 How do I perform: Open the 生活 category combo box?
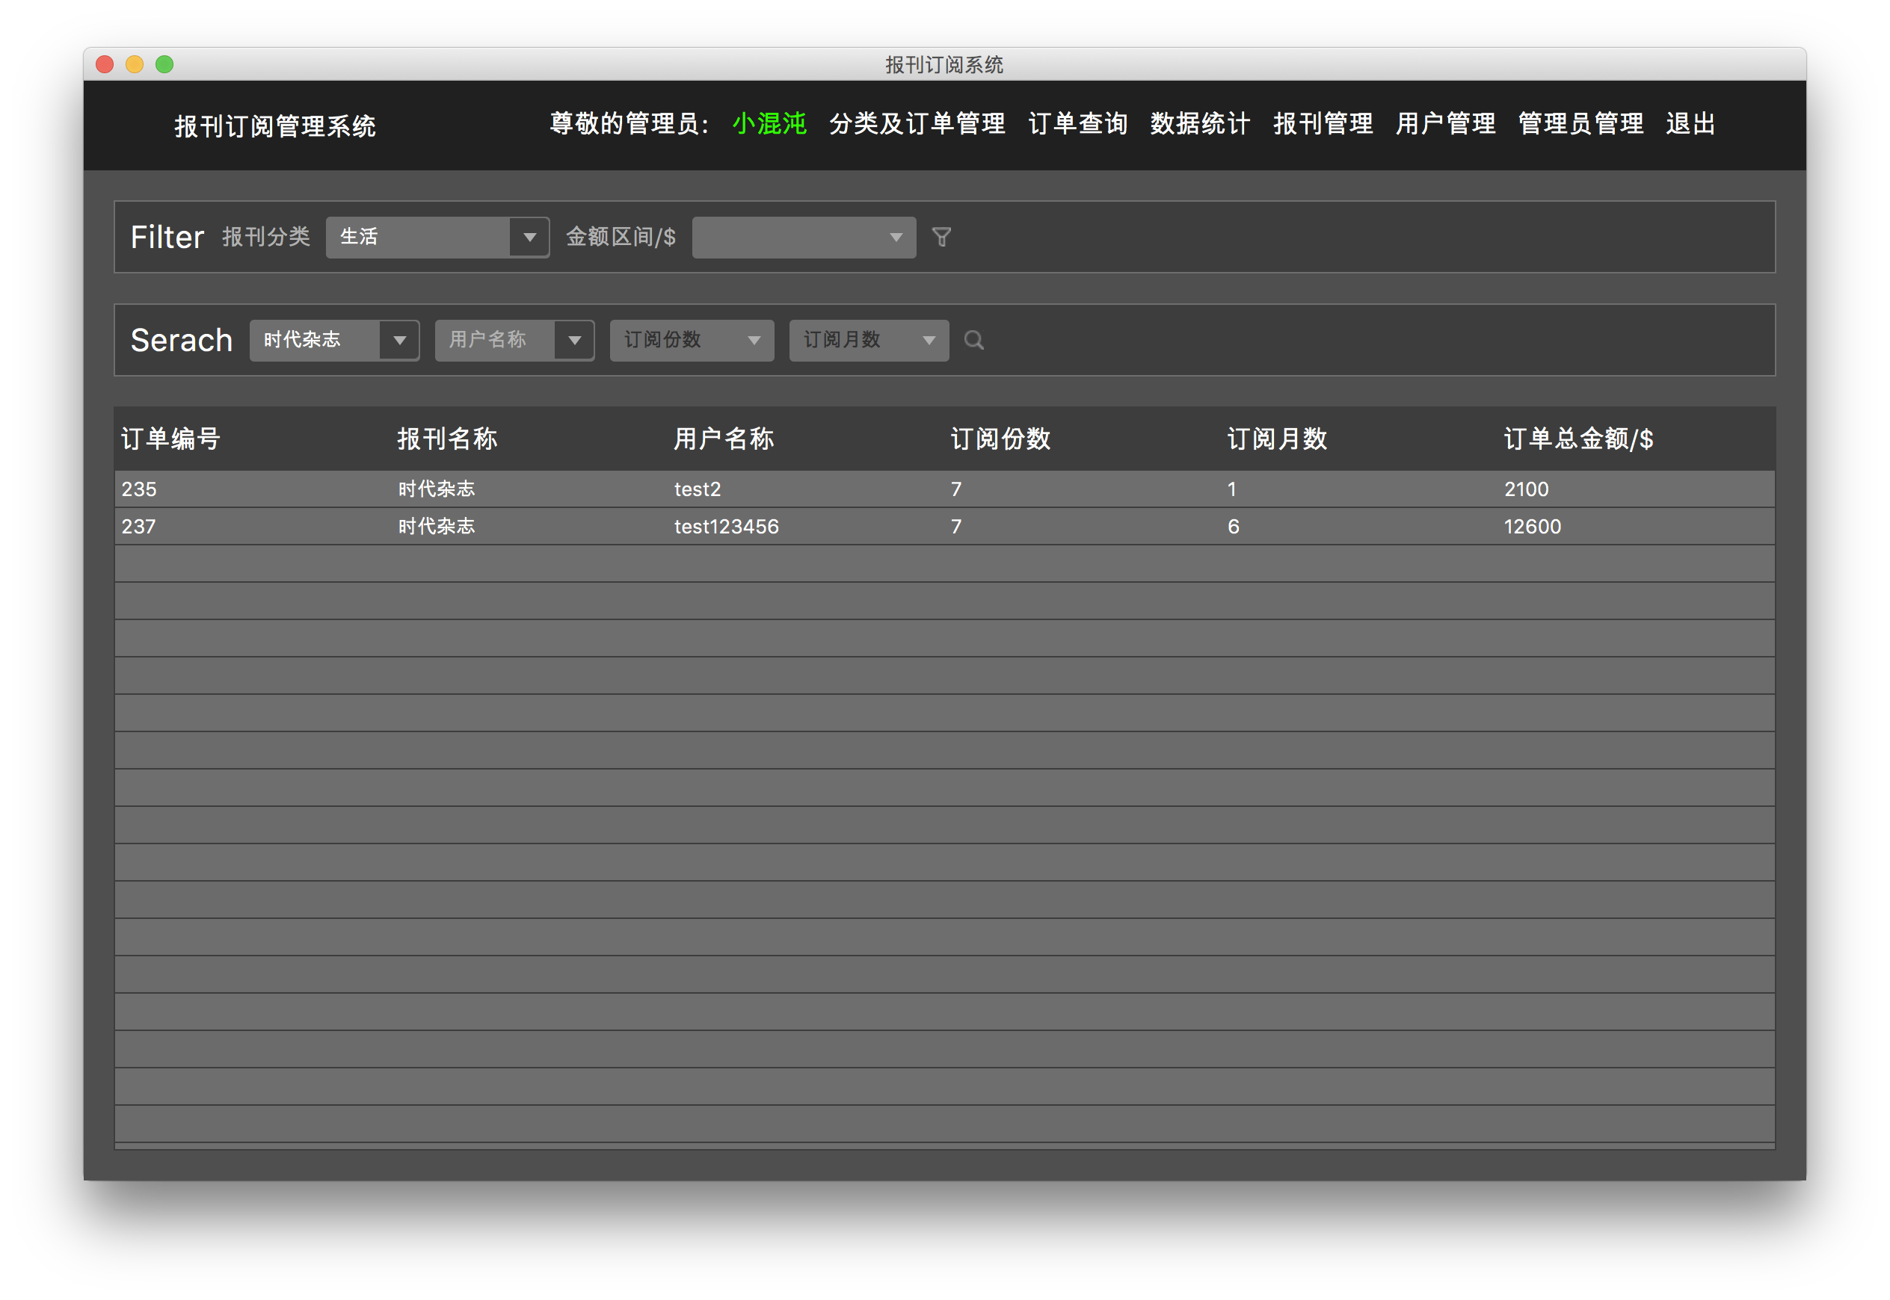tap(424, 237)
